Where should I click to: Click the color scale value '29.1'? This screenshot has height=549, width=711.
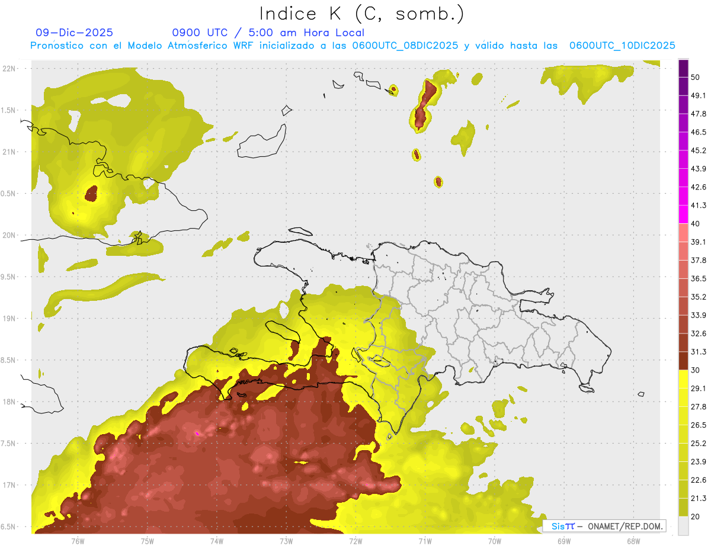click(x=699, y=389)
